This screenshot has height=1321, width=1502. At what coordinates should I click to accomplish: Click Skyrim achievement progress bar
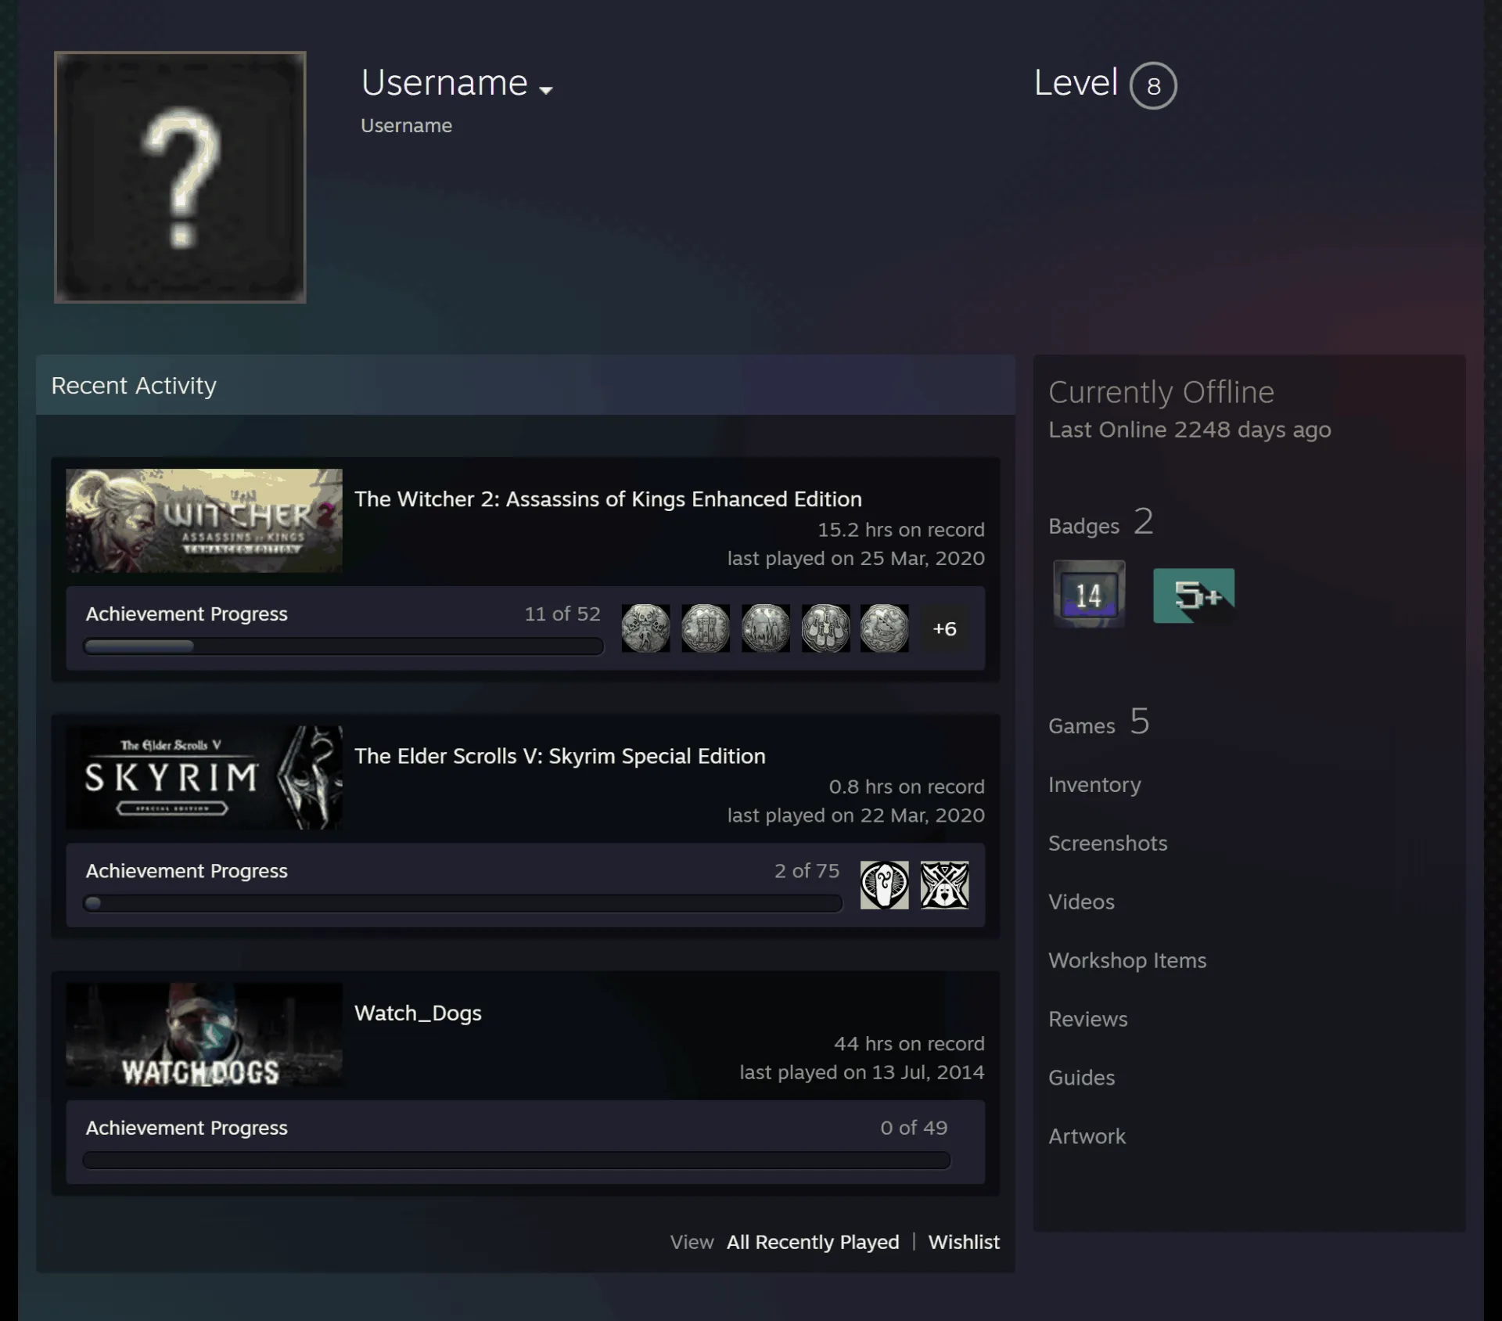462,903
